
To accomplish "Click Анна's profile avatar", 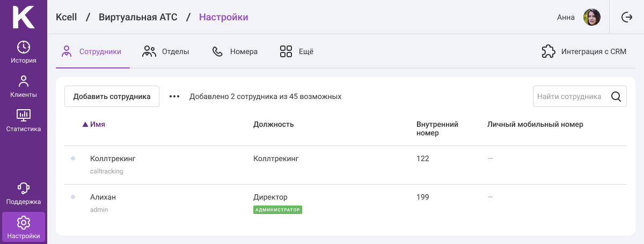I will click(x=592, y=17).
